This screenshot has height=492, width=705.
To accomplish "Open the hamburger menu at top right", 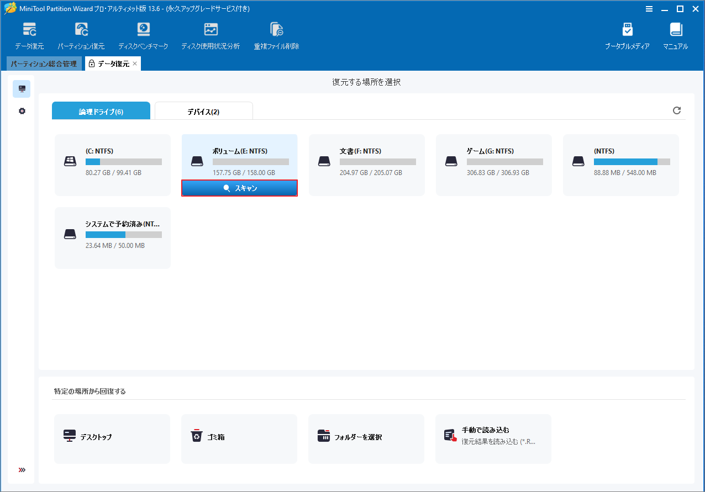I will [649, 9].
